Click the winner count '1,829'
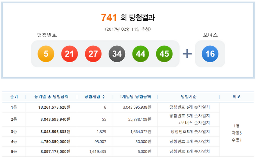The height and width of the screenshot is (159, 256). click(x=102, y=132)
